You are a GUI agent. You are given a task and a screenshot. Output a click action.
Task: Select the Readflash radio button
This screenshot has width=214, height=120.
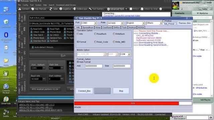click(95, 34)
